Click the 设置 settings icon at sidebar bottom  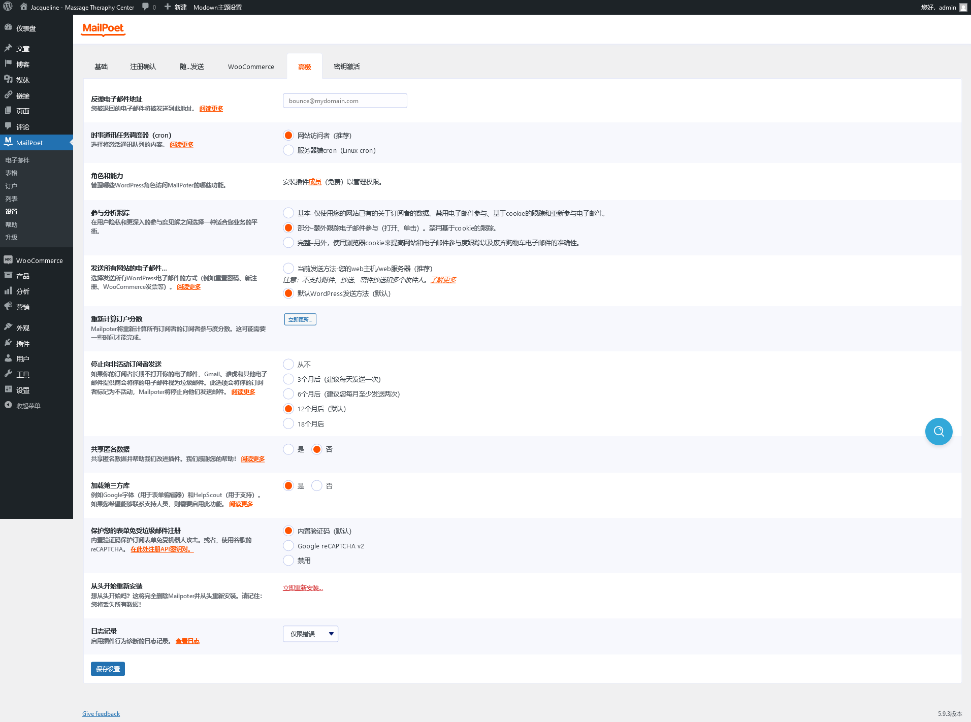8,390
